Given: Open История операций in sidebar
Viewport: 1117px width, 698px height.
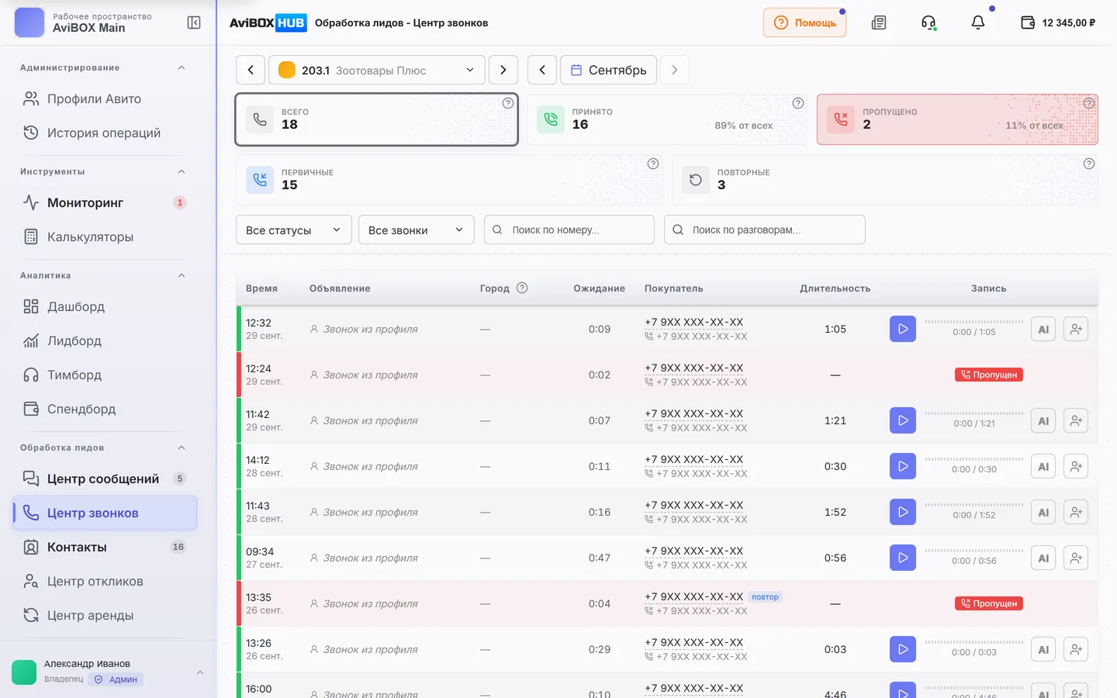Looking at the screenshot, I should pyautogui.click(x=105, y=133).
